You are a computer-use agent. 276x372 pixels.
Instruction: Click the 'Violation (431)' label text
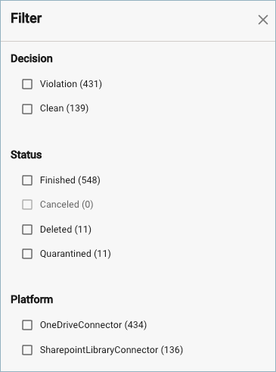pyautogui.click(x=71, y=84)
